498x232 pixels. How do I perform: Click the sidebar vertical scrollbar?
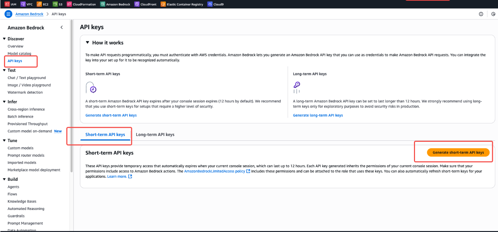(x=71, y=97)
